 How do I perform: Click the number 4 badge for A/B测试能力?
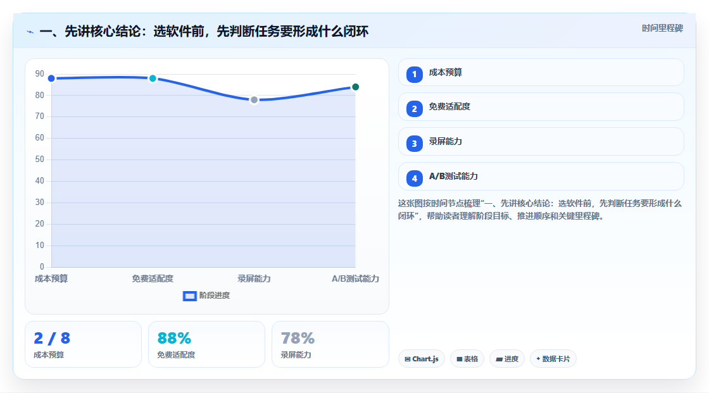click(x=414, y=178)
